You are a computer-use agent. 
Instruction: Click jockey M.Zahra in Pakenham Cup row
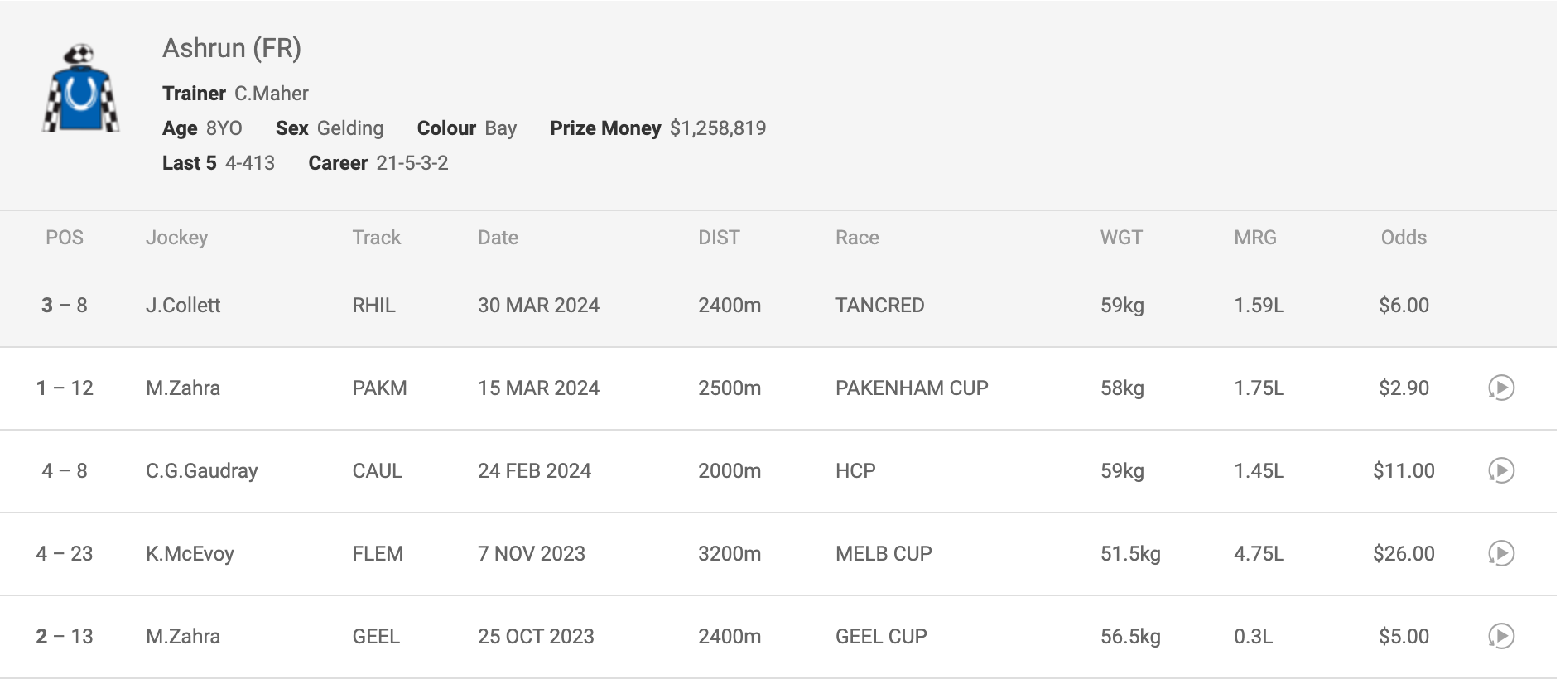[183, 388]
